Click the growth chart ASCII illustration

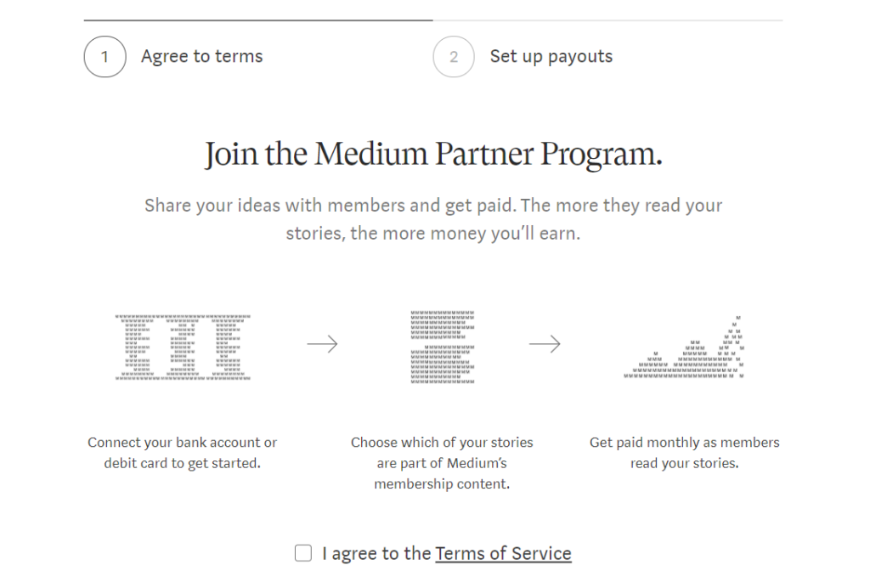[684, 347]
